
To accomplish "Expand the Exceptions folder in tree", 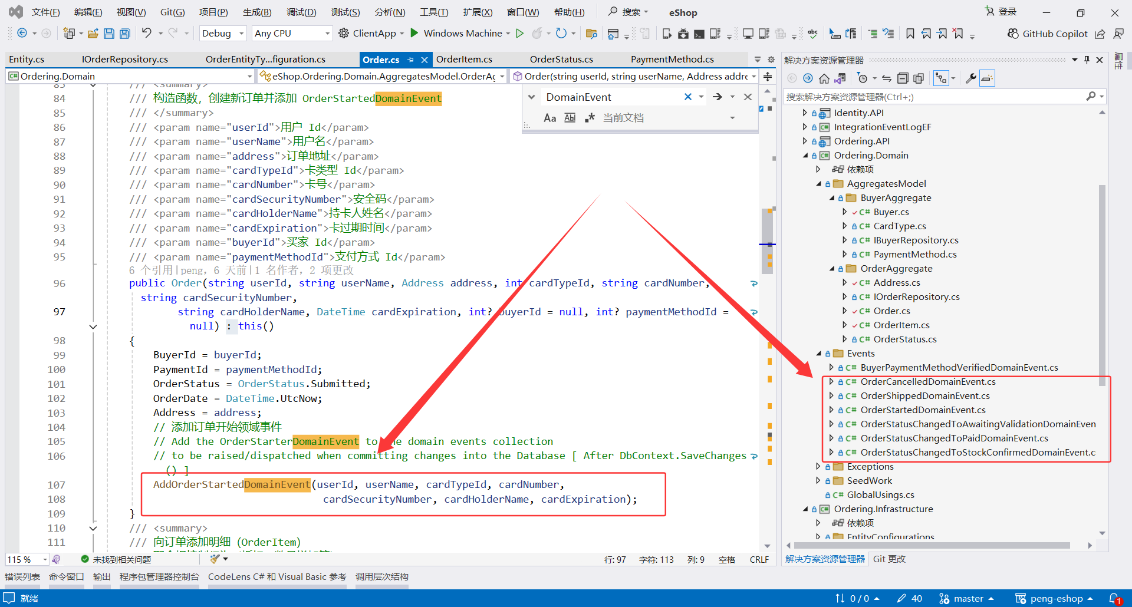I will click(818, 467).
